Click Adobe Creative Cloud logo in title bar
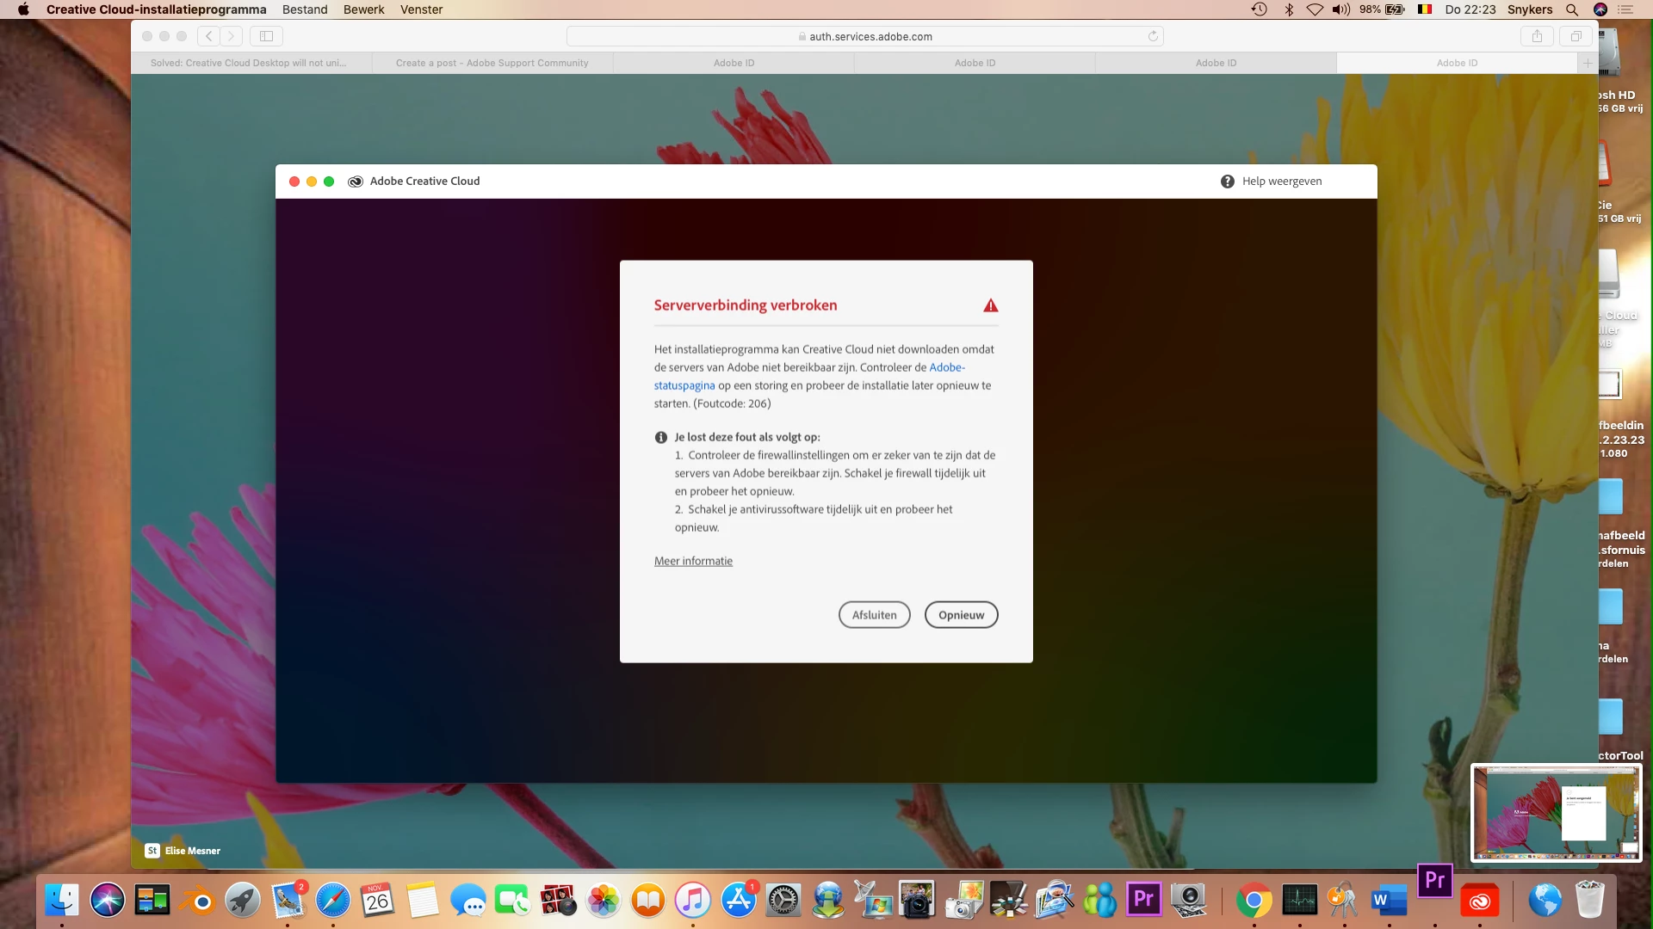 (355, 181)
